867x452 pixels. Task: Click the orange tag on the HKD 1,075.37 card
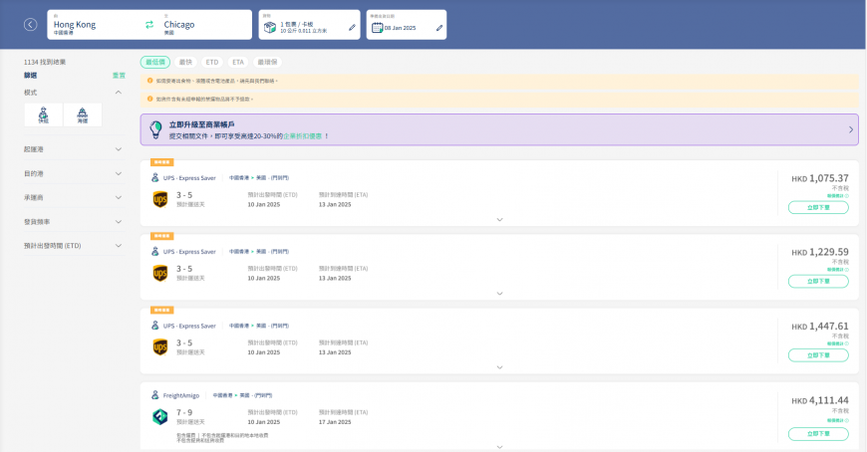click(162, 162)
